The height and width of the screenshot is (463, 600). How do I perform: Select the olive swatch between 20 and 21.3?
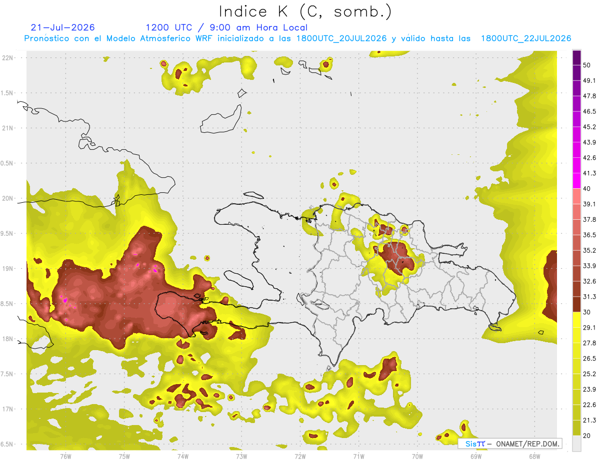click(x=576, y=428)
